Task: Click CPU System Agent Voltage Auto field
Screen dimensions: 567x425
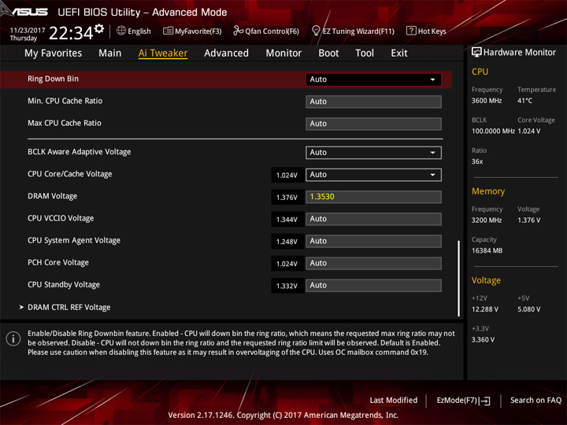Action: 373,241
